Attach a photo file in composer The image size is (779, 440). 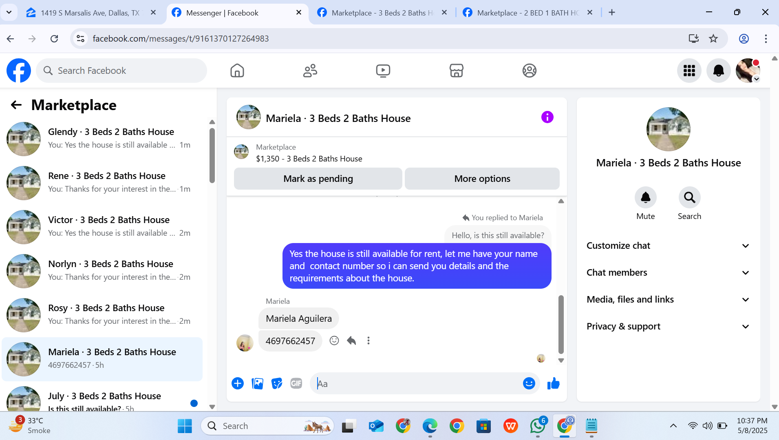257,383
